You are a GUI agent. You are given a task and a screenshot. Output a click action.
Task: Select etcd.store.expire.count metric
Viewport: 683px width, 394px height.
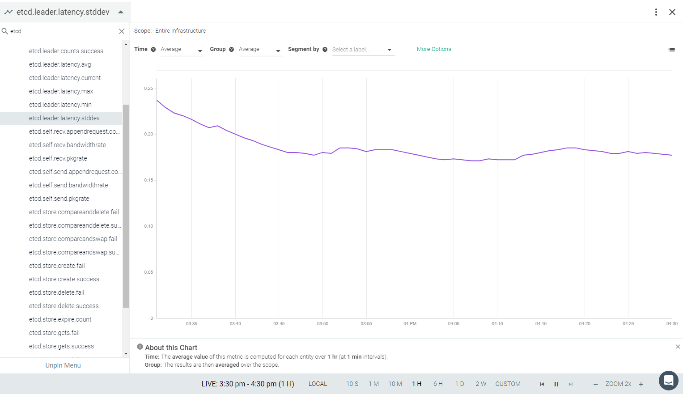coord(61,319)
